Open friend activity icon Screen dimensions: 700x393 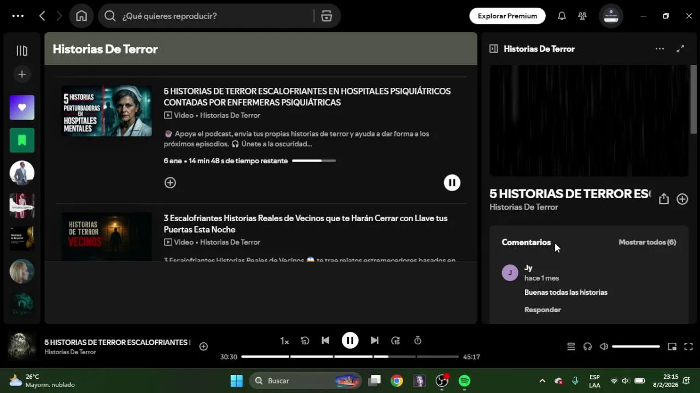pos(582,16)
